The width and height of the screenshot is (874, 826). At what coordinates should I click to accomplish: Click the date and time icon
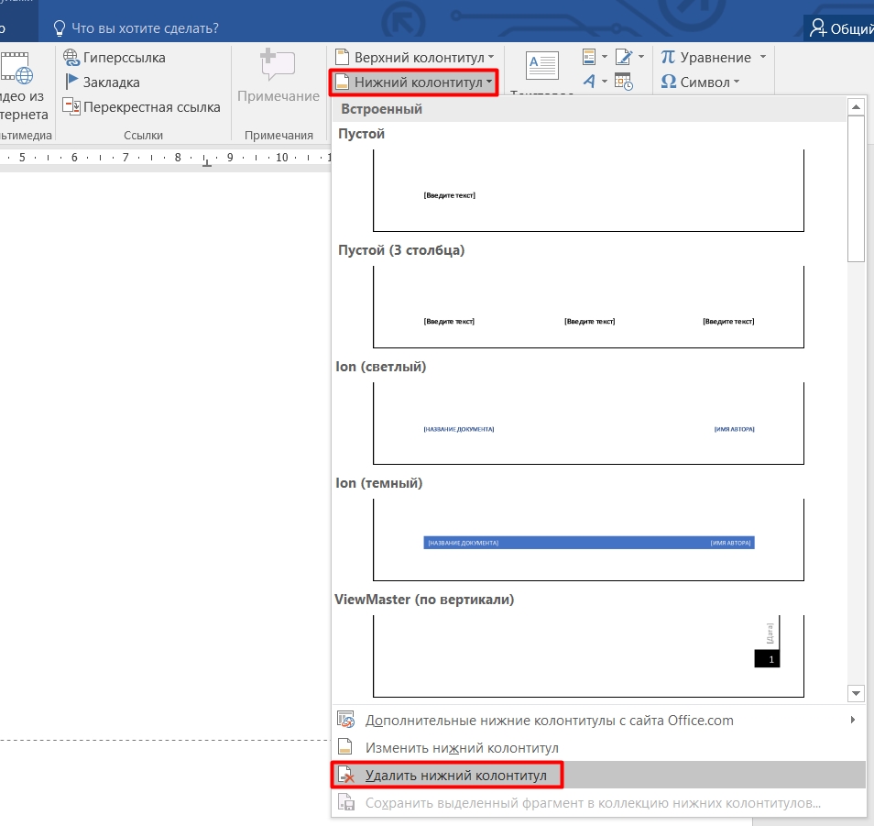coord(624,82)
